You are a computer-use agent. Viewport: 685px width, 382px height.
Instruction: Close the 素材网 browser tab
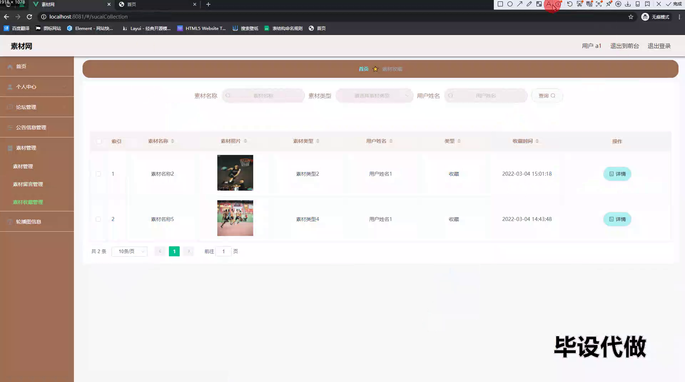tap(109, 4)
